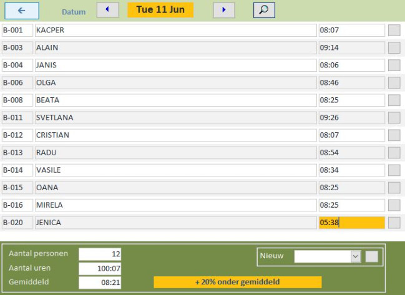This screenshot has height=295, width=405.
Task: Select the JENICA name field
Action: click(x=175, y=223)
